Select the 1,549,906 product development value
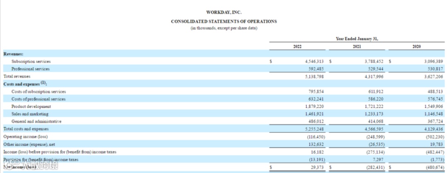447x173 pixels. (x=434, y=107)
